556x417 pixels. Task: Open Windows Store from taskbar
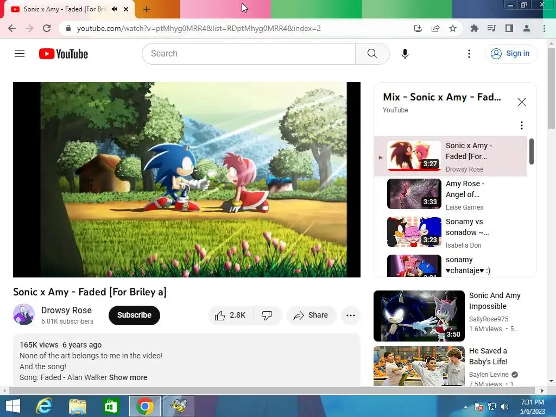click(x=111, y=406)
